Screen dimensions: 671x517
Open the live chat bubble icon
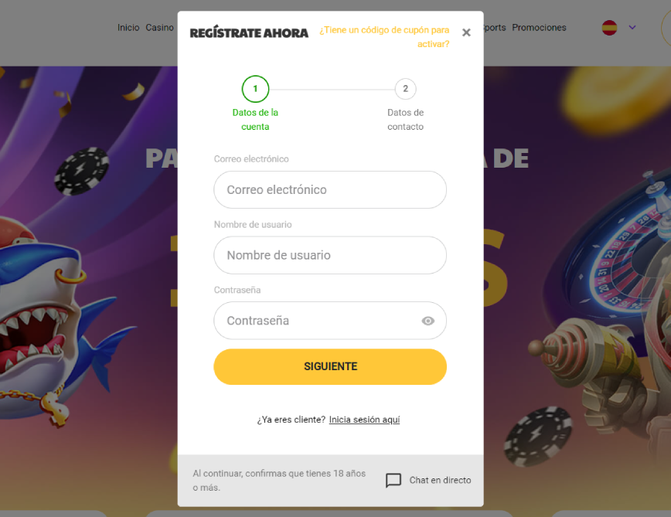coord(393,480)
